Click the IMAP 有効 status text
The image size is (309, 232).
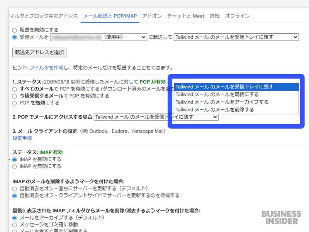[x=51, y=152]
